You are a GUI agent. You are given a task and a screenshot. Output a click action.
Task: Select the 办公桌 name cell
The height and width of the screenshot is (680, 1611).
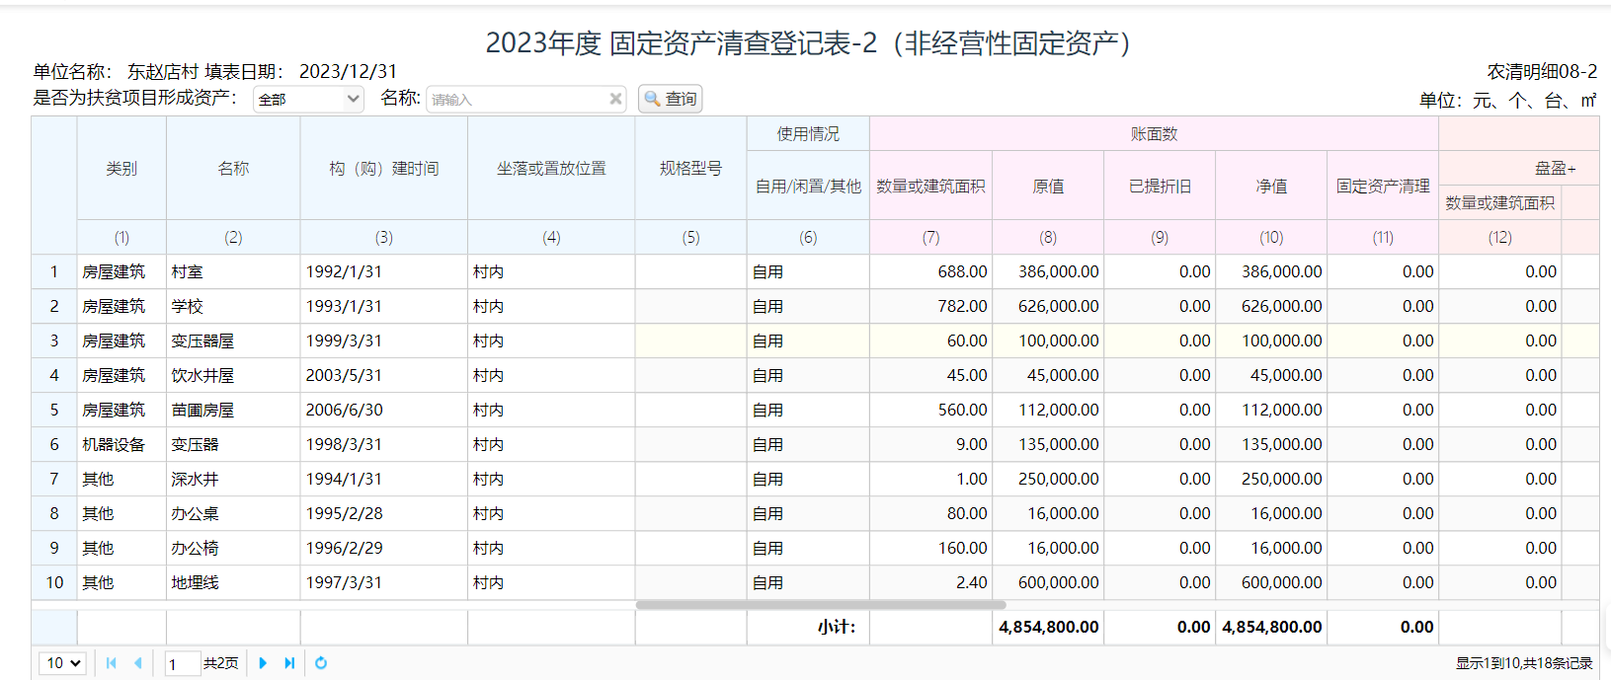click(233, 513)
